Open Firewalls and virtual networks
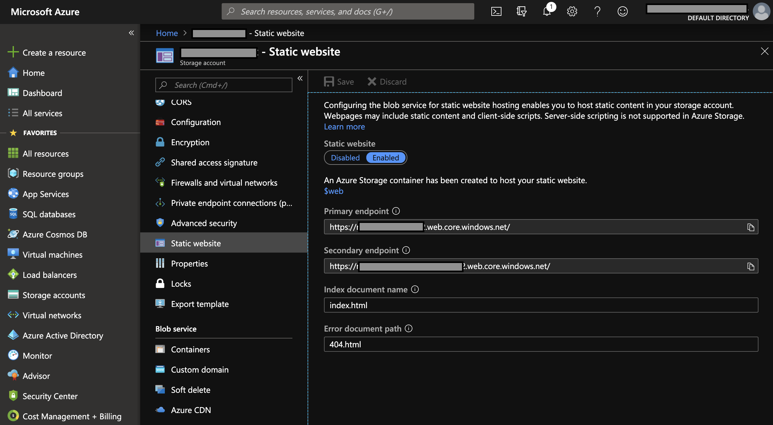 coord(224,183)
